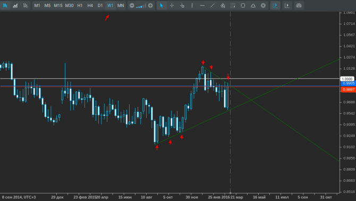Select the crosshair marker tool
Viewport: 356px width, 201px height.
click(x=182, y=5)
